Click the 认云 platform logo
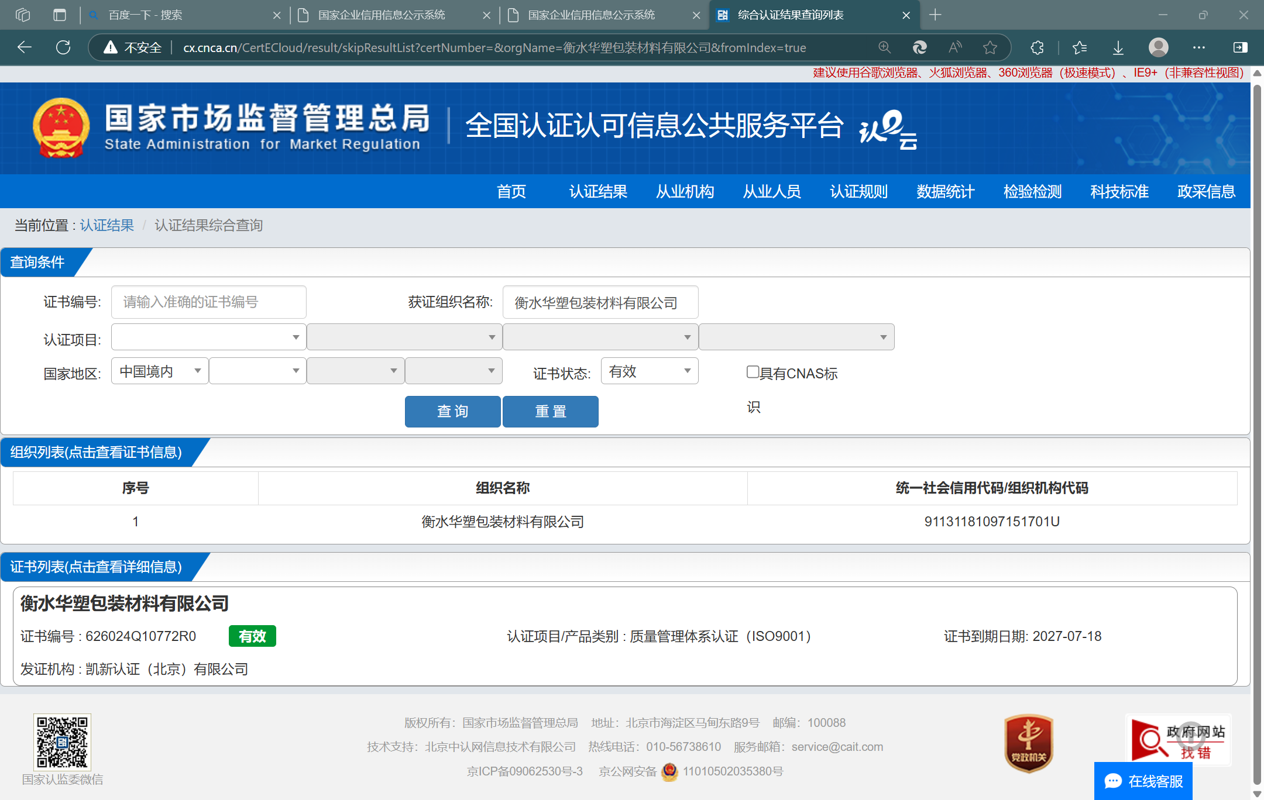 [x=888, y=129]
